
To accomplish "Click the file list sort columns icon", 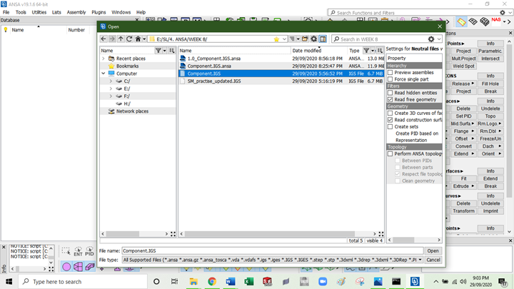I will 380,51.
